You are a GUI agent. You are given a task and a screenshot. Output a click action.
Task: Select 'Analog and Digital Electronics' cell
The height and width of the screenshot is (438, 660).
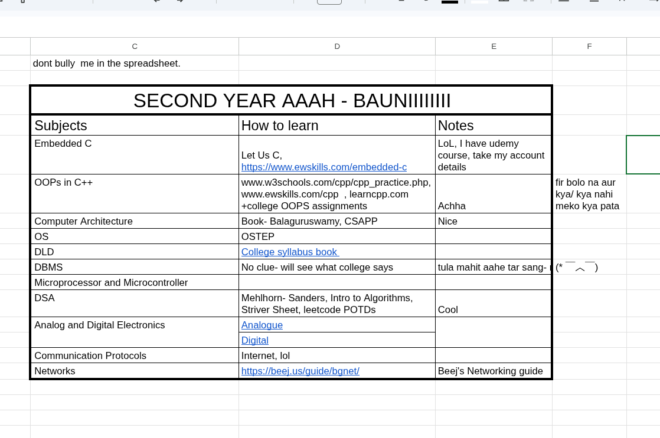point(135,332)
